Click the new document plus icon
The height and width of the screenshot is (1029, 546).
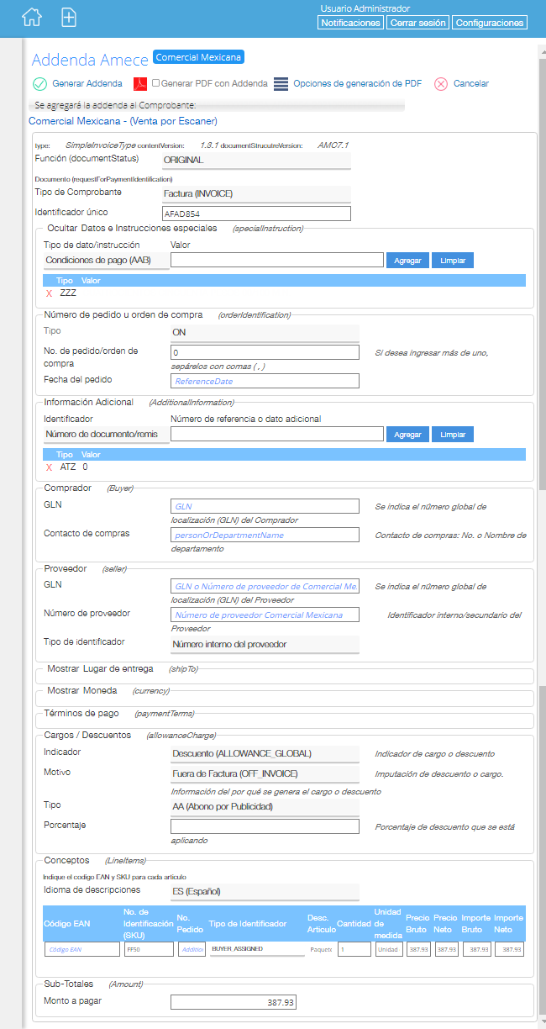pyautogui.click(x=69, y=17)
